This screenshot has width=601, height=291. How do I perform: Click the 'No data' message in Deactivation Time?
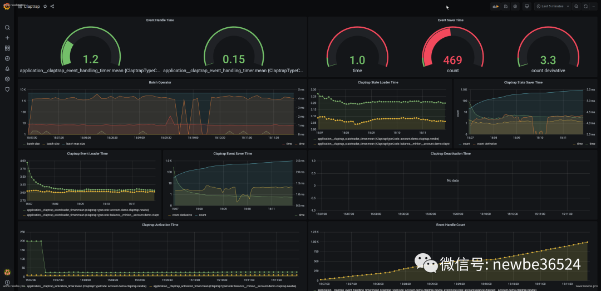click(452, 180)
